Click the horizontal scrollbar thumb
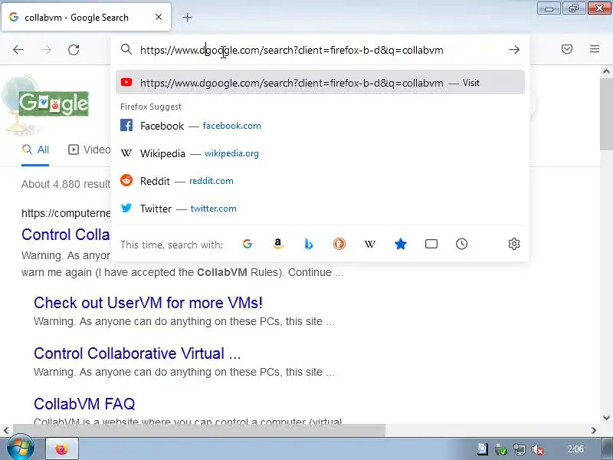613x460 pixels. [x=199, y=430]
